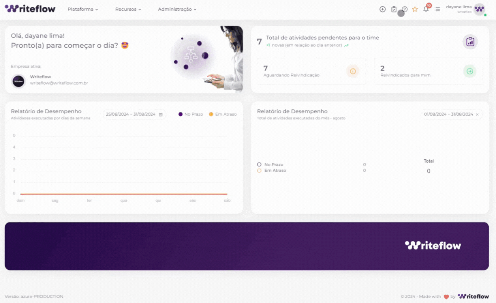Screen dimensions: 496x303
Task: Open the list menu icon in header
Action: [437, 9]
